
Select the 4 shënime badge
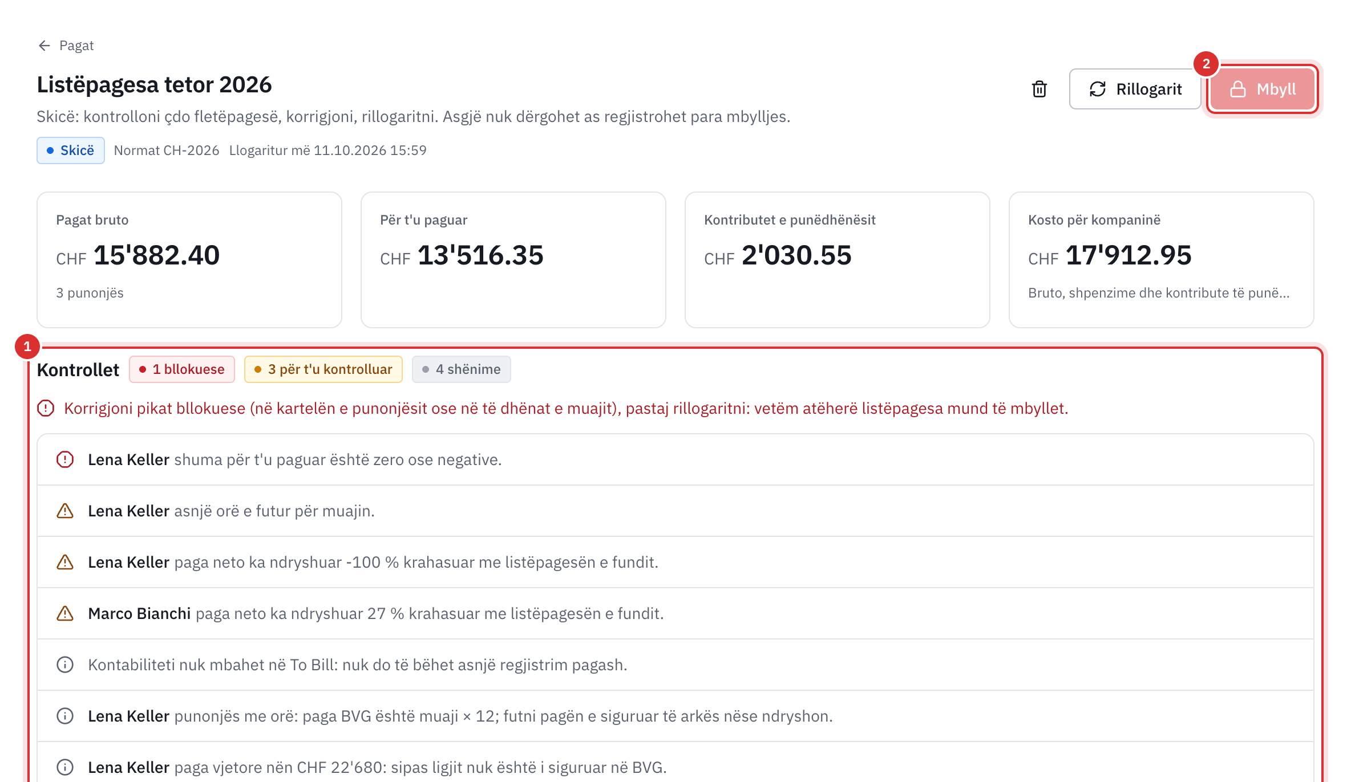tap(462, 369)
